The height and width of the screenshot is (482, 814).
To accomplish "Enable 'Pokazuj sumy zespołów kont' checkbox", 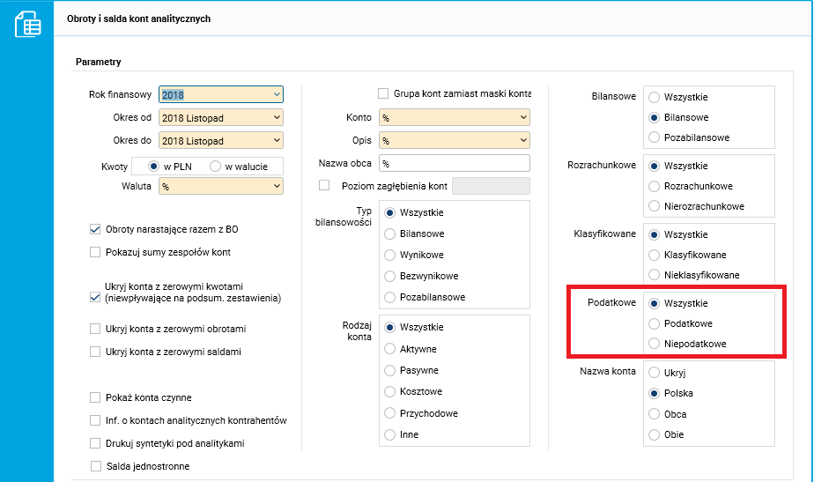I will point(95,252).
